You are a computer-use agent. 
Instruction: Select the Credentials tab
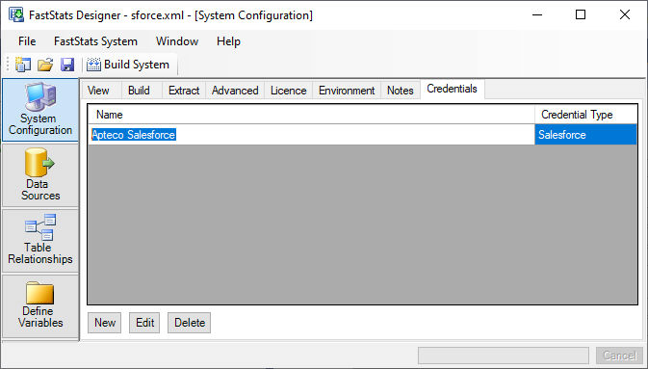453,89
